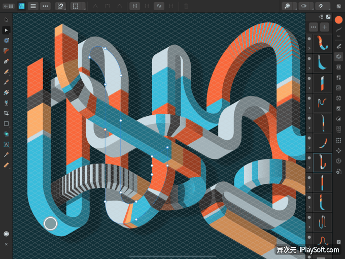Select the Artistic Text tool
345x259 pixels.
point(7,144)
